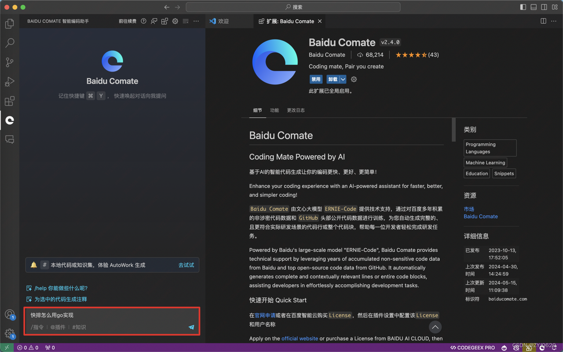The width and height of the screenshot is (563, 352).
Task: Click the feedback person icon in Comate header
Action: (154, 21)
